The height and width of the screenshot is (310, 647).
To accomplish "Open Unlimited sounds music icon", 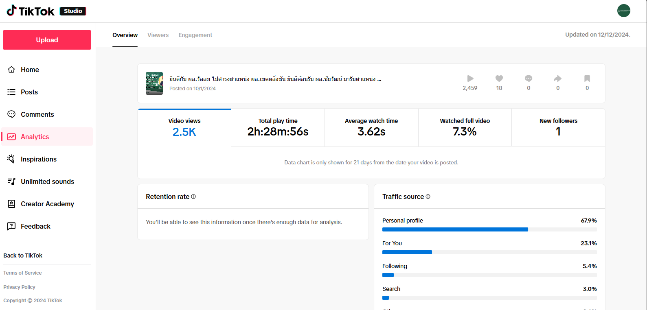I will [x=11, y=181].
